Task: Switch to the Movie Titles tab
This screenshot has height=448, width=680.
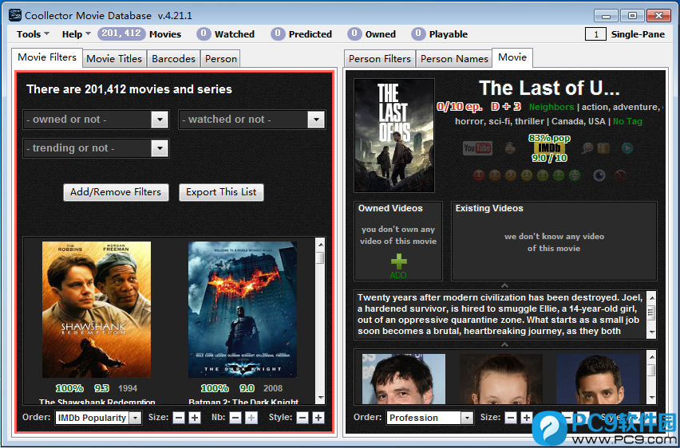Action: 114,58
